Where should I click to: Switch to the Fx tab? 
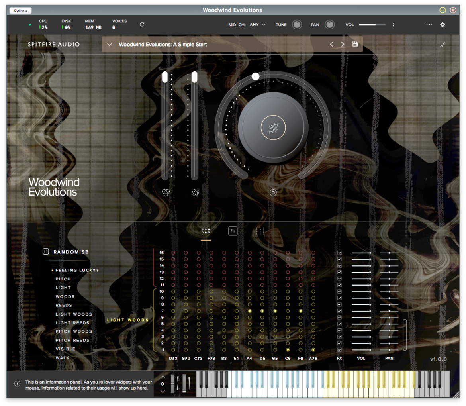click(x=233, y=231)
